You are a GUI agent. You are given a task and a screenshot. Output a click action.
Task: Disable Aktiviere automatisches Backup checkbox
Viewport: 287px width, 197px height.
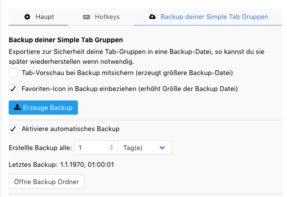[x=13, y=128]
